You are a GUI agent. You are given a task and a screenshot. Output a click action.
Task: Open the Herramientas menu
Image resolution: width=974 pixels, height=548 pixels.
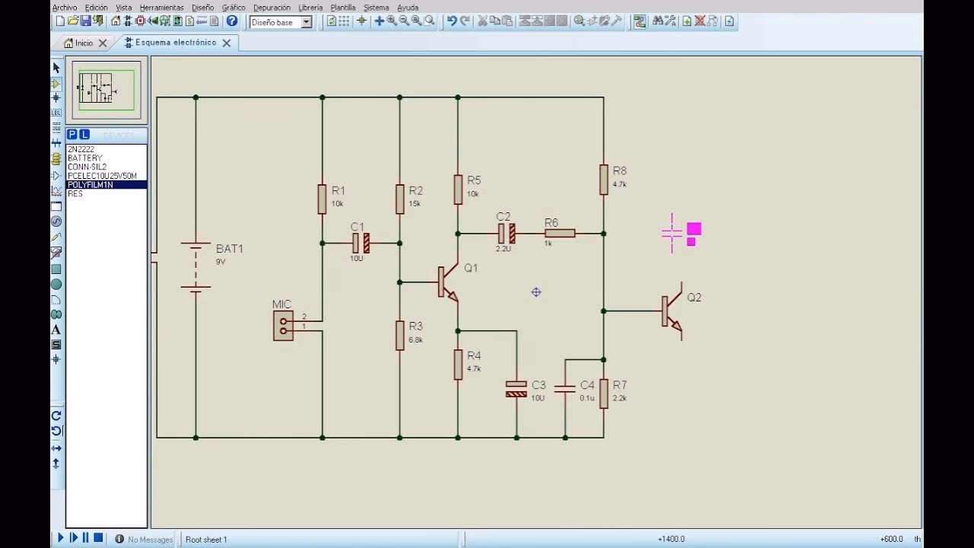[x=161, y=7]
